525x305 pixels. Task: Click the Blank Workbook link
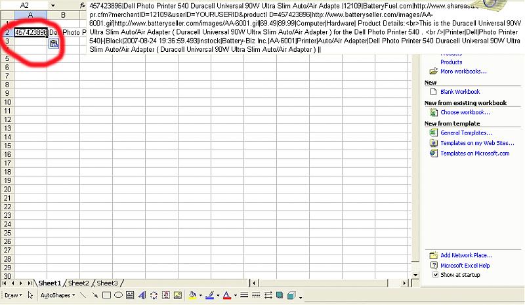459,92
